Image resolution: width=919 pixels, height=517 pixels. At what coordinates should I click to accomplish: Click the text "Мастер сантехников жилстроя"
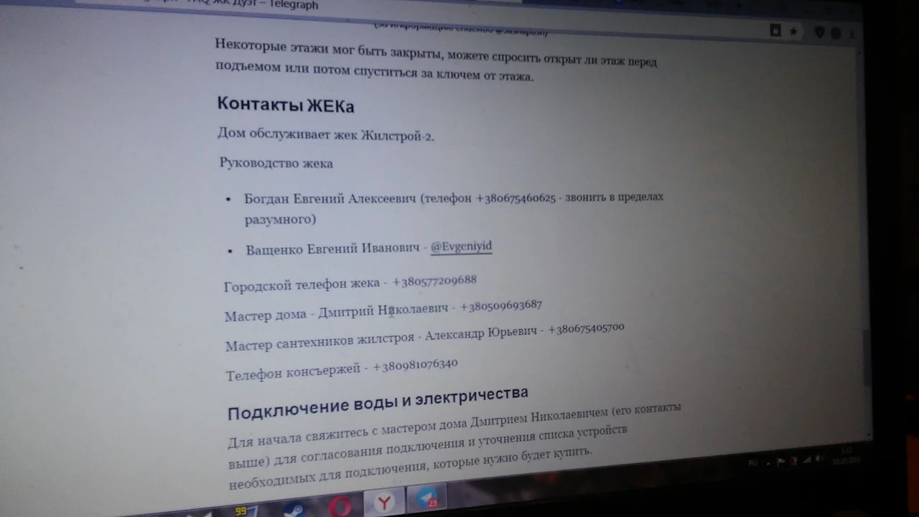pos(319,342)
